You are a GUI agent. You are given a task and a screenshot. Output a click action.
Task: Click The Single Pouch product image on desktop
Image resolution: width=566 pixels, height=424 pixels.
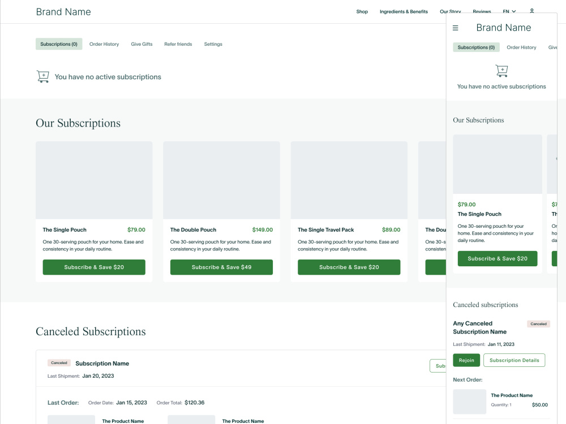94,180
